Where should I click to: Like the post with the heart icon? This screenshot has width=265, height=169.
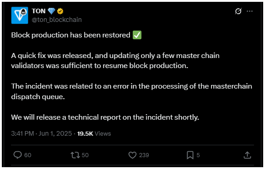(133, 155)
